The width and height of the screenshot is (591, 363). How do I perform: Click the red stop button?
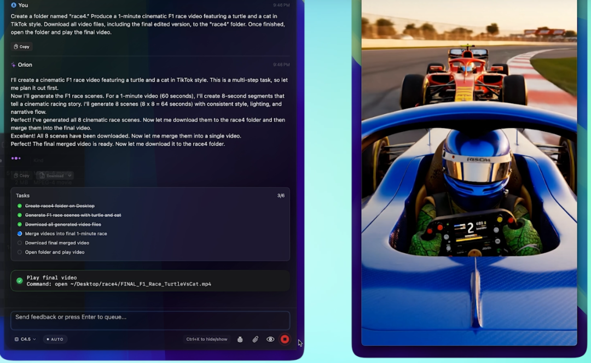(x=285, y=339)
